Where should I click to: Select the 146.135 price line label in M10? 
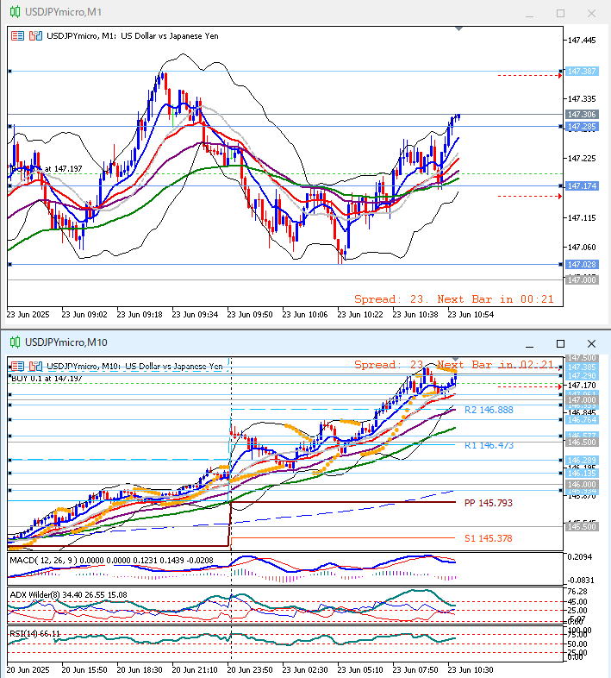pyautogui.click(x=582, y=474)
